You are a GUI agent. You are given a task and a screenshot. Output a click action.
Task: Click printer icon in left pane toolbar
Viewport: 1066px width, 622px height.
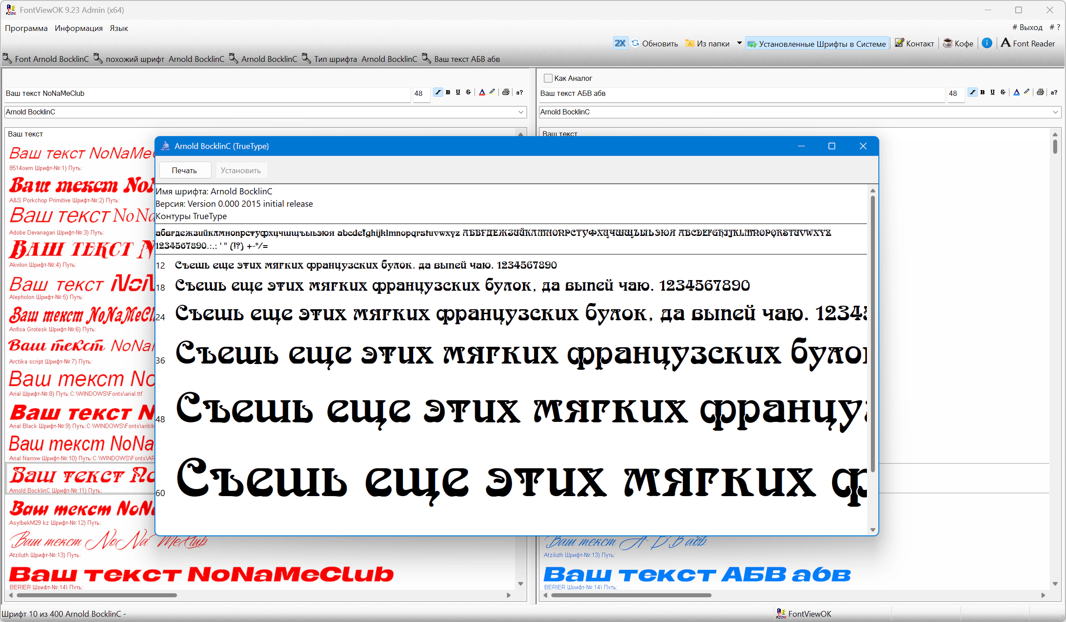pyautogui.click(x=506, y=92)
